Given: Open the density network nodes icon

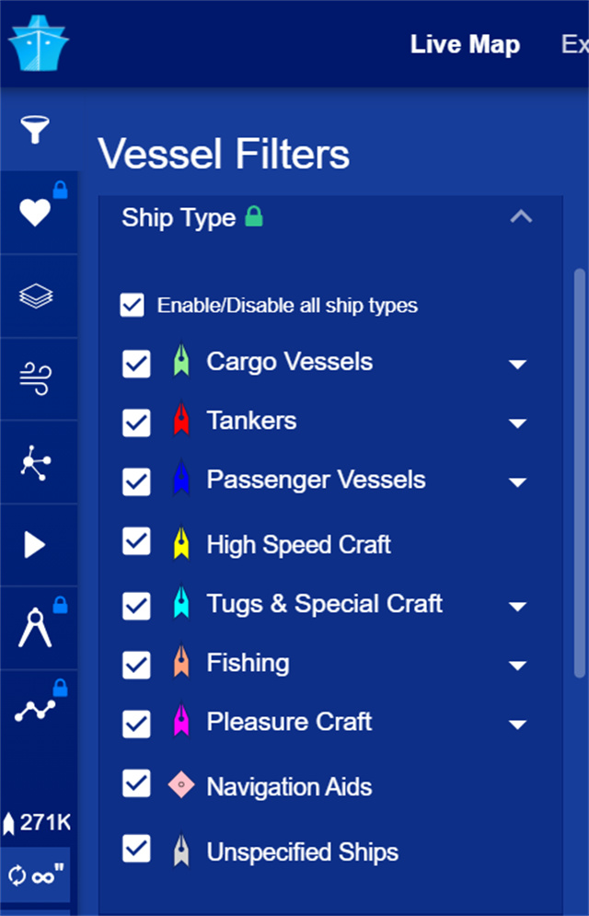Looking at the screenshot, I should [x=36, y=463].
